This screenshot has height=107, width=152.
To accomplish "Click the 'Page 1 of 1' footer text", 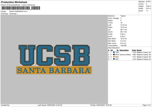I will 147,105.
